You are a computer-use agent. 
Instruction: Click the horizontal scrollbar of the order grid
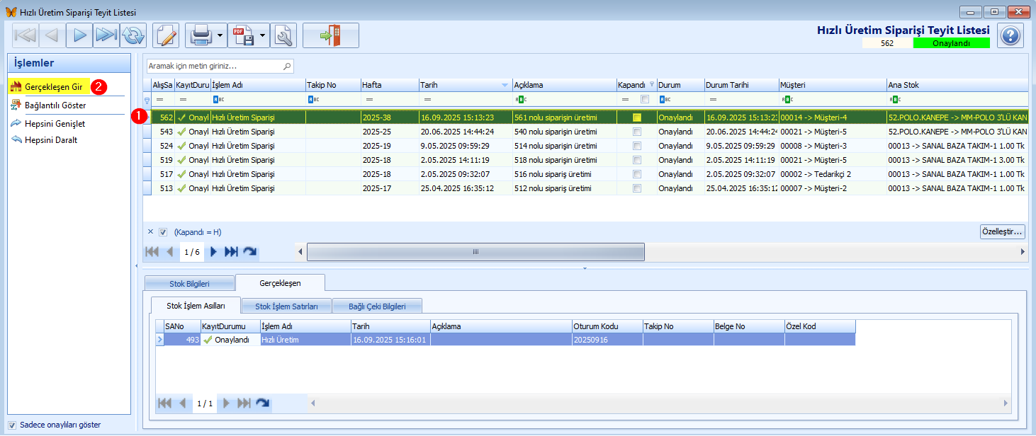(x=475, y=252)
